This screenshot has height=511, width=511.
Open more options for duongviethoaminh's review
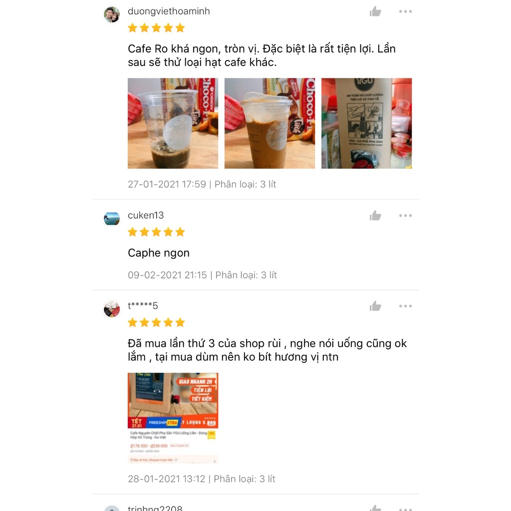[x=405, y=11]
